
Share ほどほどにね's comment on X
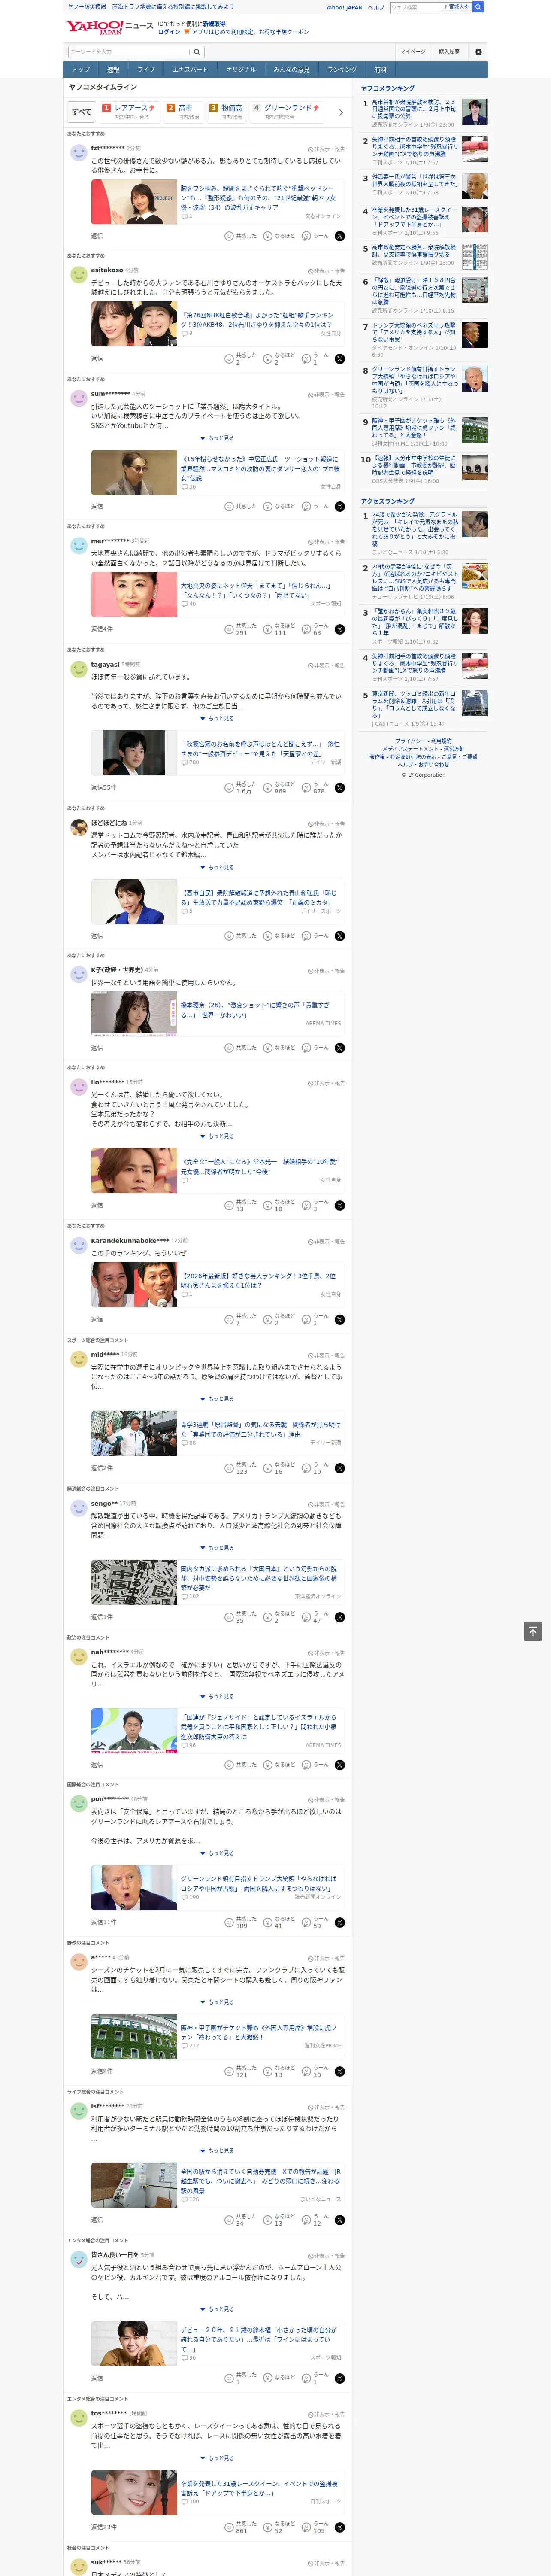tap(340, 936)
